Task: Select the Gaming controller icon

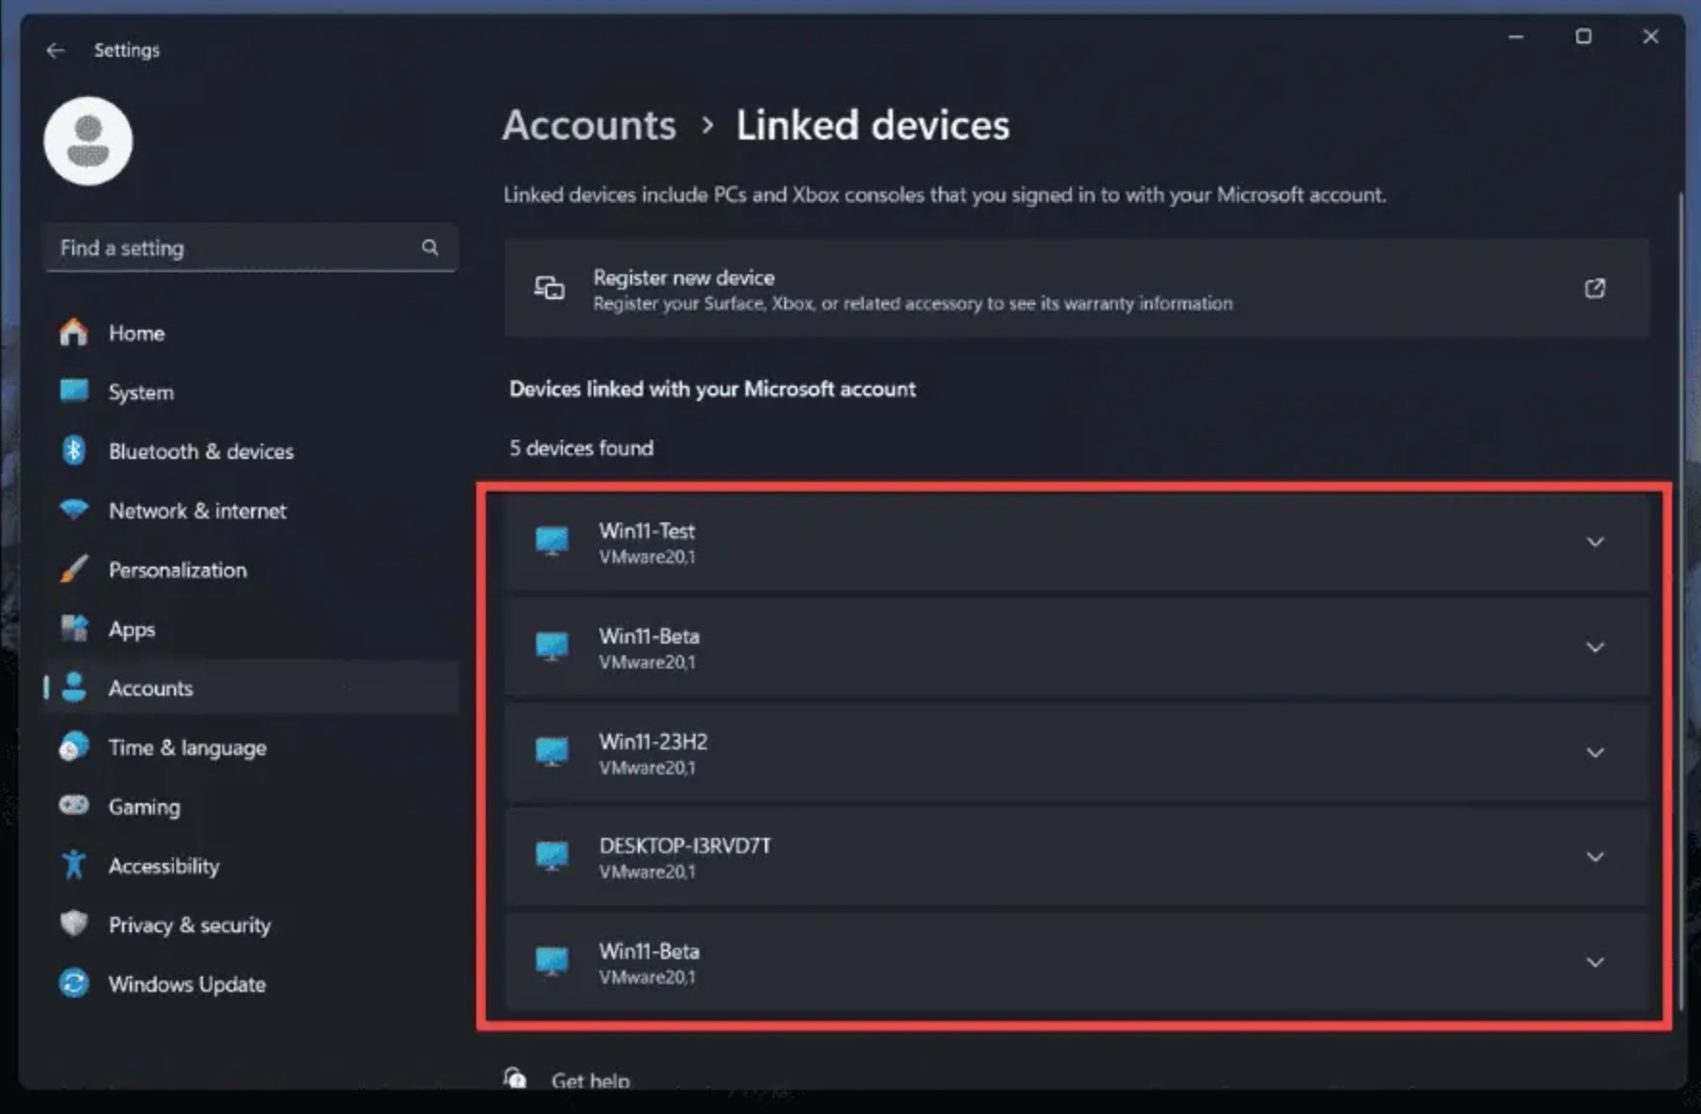Action: pyautogui.click(x=72, y=805)
